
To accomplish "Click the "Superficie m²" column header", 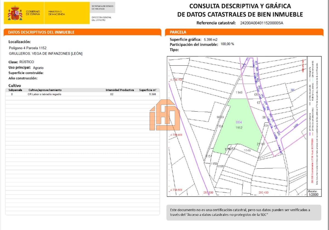I will (148, 90).
